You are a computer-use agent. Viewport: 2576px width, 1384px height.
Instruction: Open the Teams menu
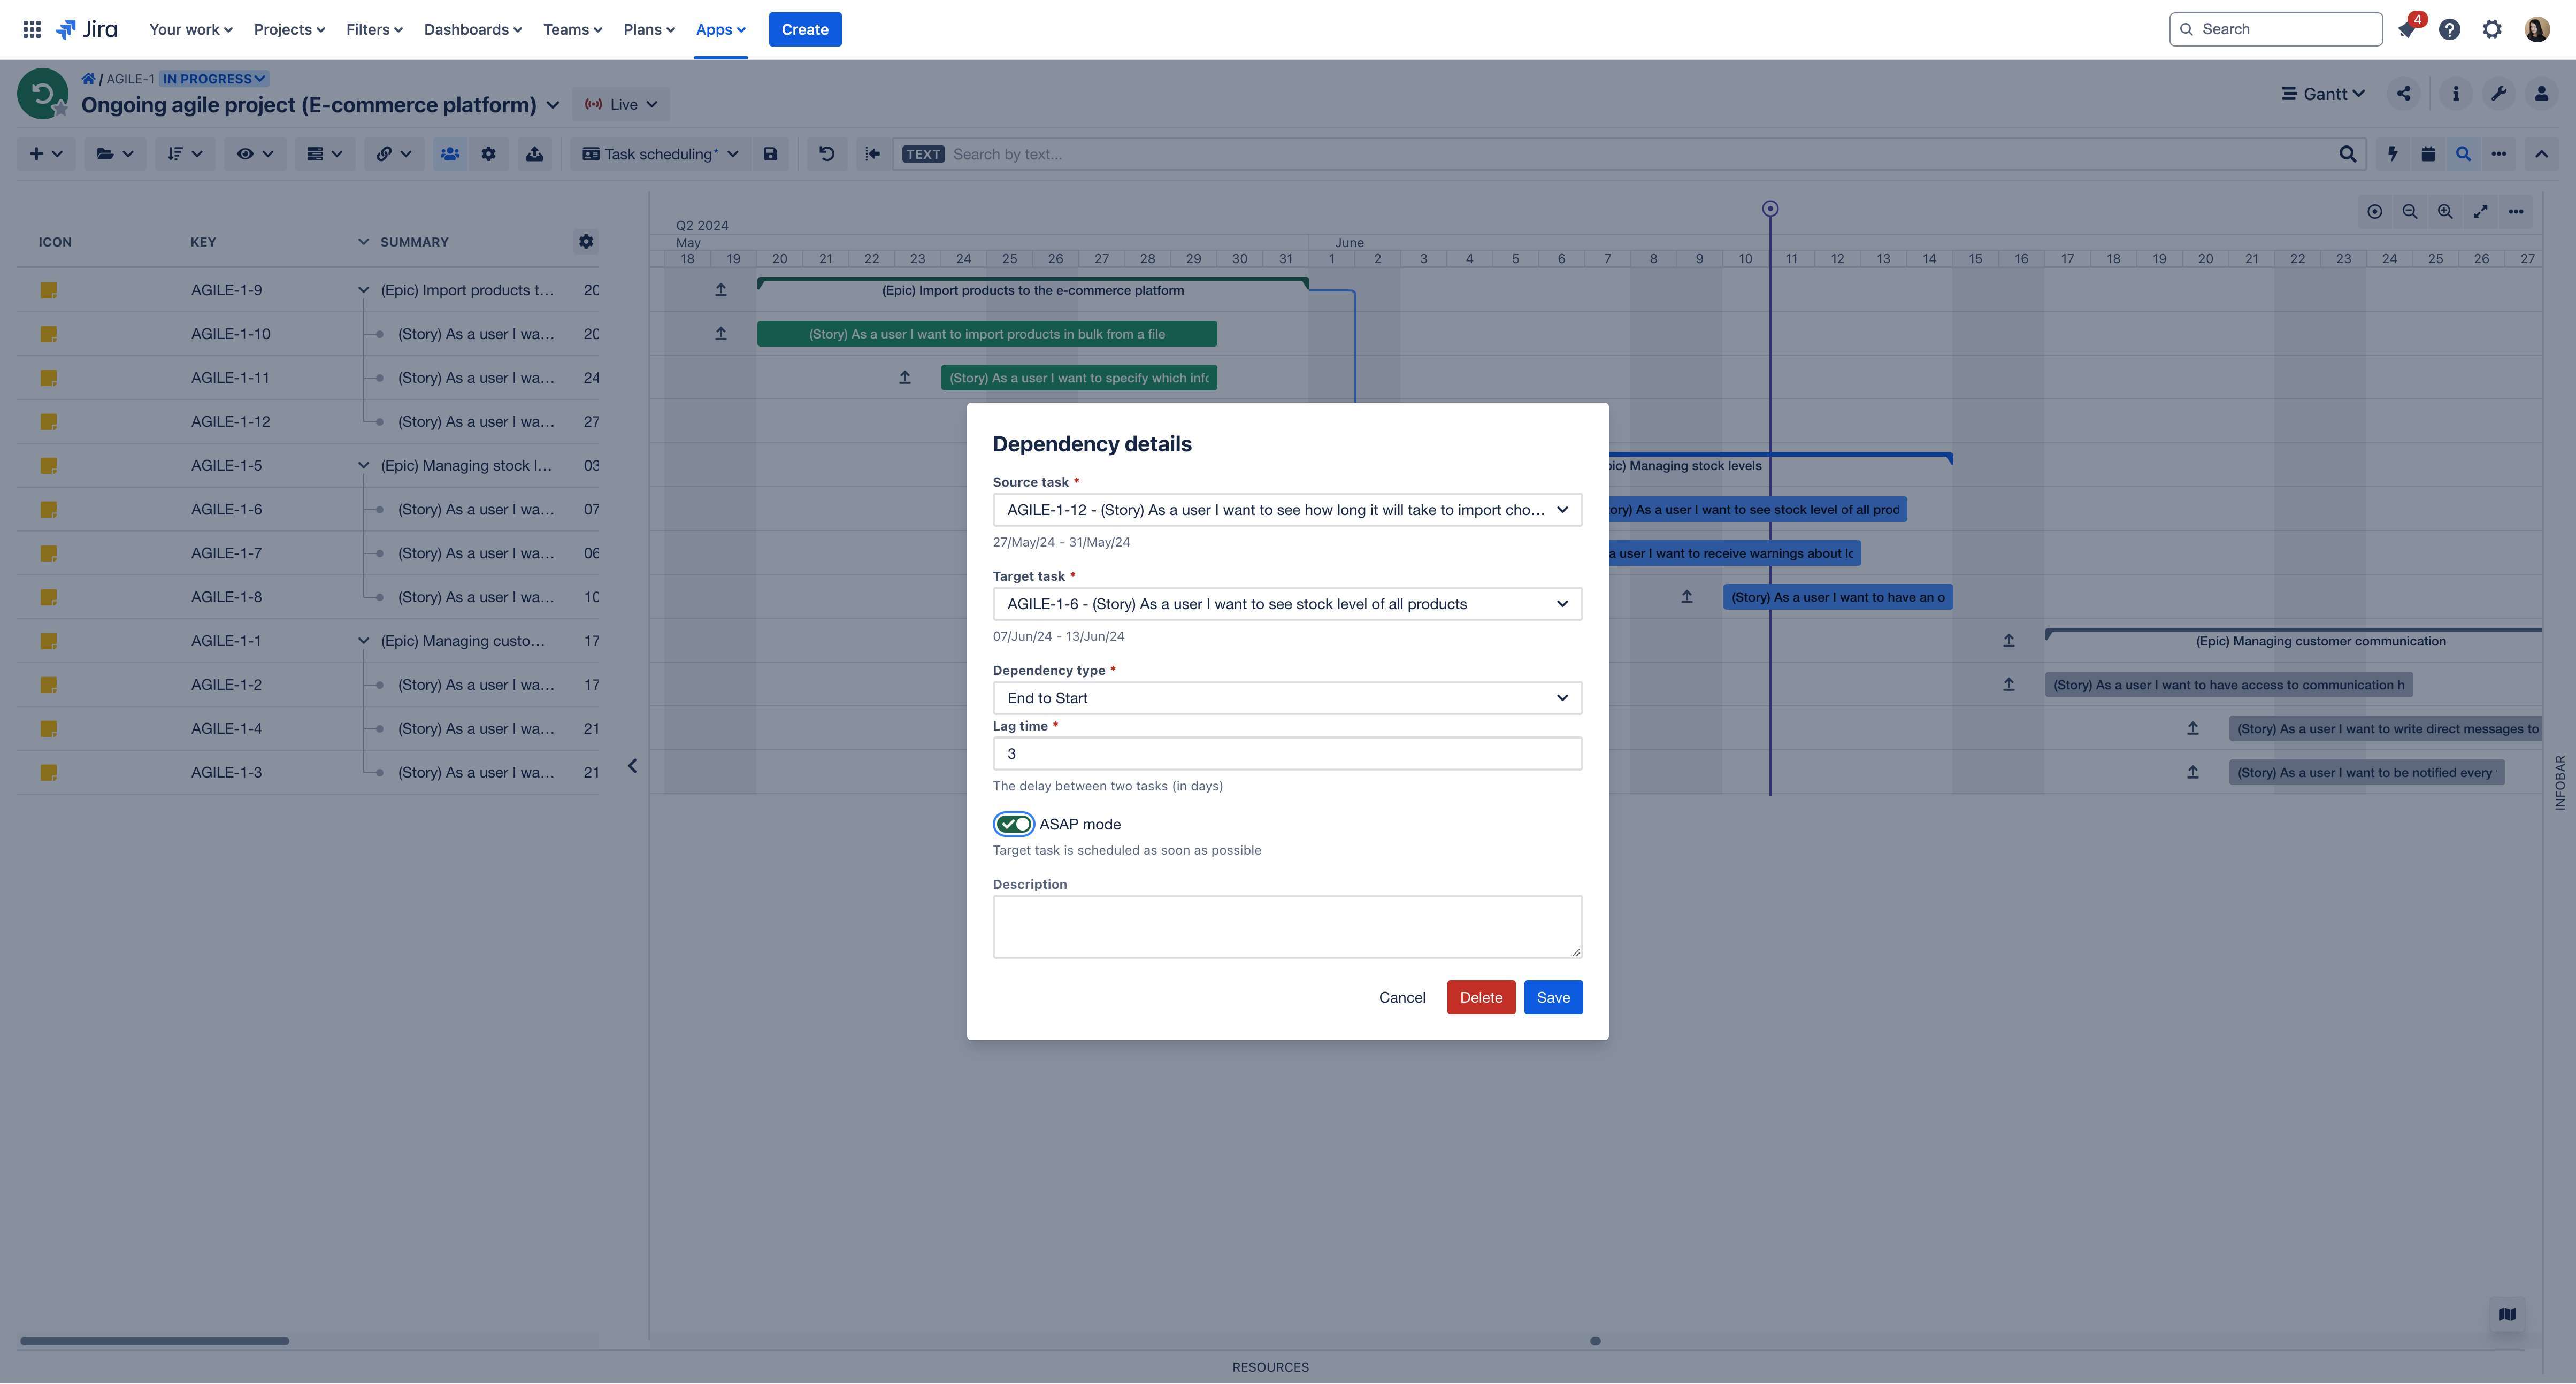[x=572, y=29]
